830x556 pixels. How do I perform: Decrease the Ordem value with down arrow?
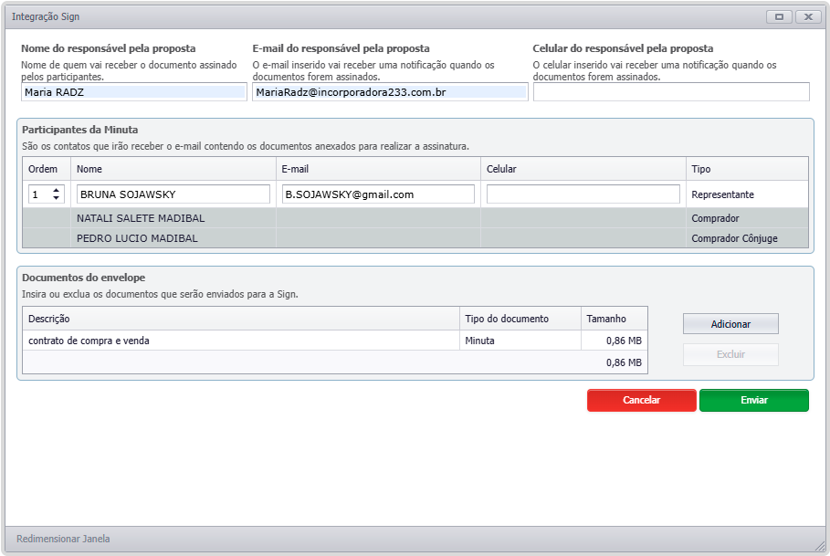pyautogui.click(x=57, y=198)
